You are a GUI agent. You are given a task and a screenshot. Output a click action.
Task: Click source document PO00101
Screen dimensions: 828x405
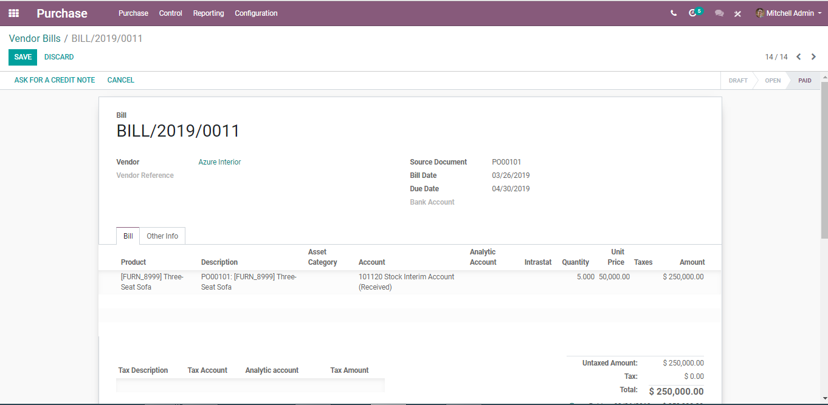point(506,162)
